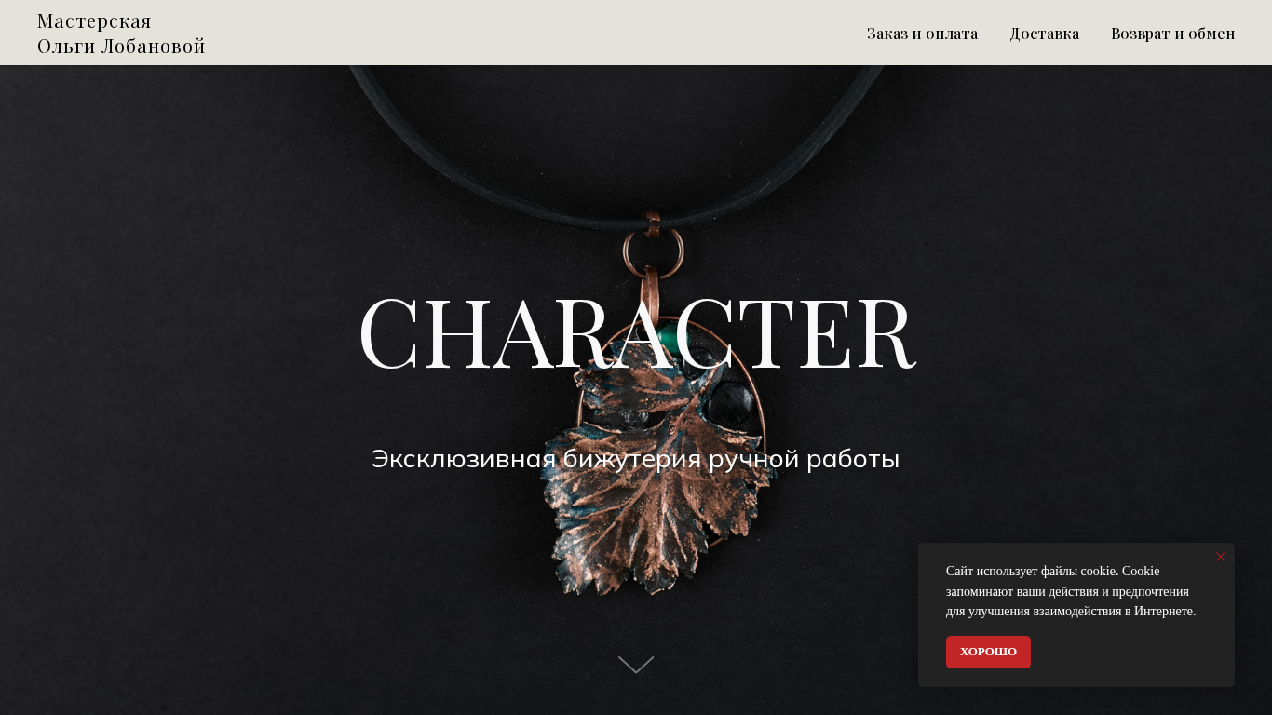Click the Эксклюзивная бижутерия ручной работы subtitle
Viewport: 1272px width, 715px height.
pos(635,459)
